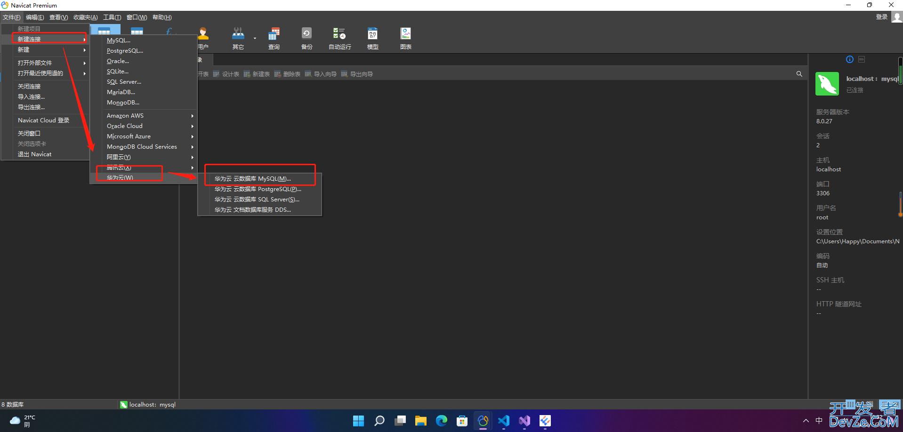Open Windows Start menu on taskbar
The height and width of the screenshot is (432, 903).
click(x=359, y=421)
